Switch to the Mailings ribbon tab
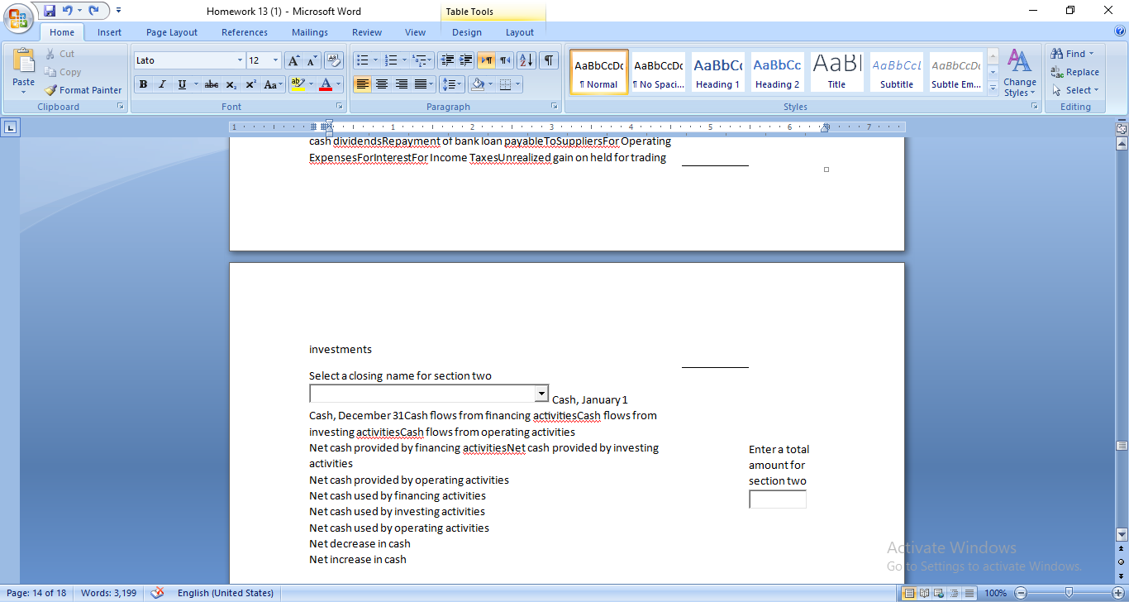The width and height of the screenshot is (1129, 602). (309, 32)
